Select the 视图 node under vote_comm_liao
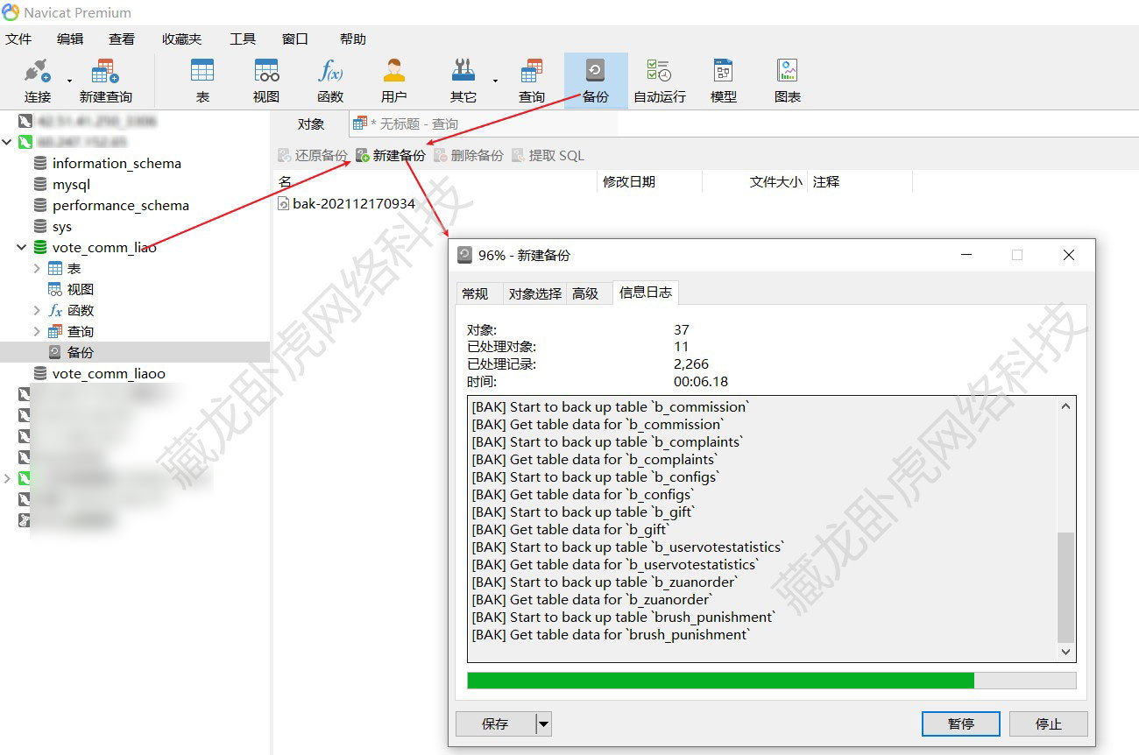Viewport: 1139px width, 755px height. tap(80, 289)
